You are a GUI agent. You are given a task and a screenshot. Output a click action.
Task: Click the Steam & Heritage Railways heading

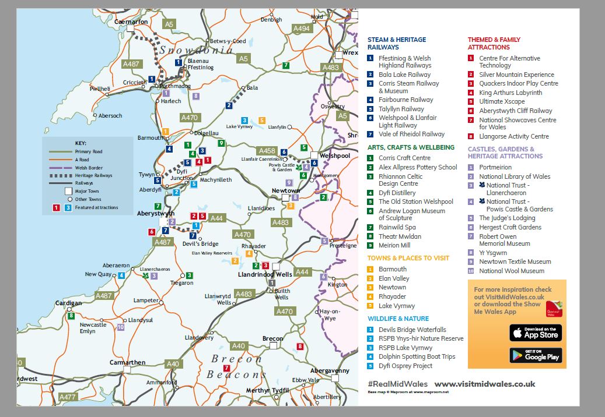tap(397, 43)
